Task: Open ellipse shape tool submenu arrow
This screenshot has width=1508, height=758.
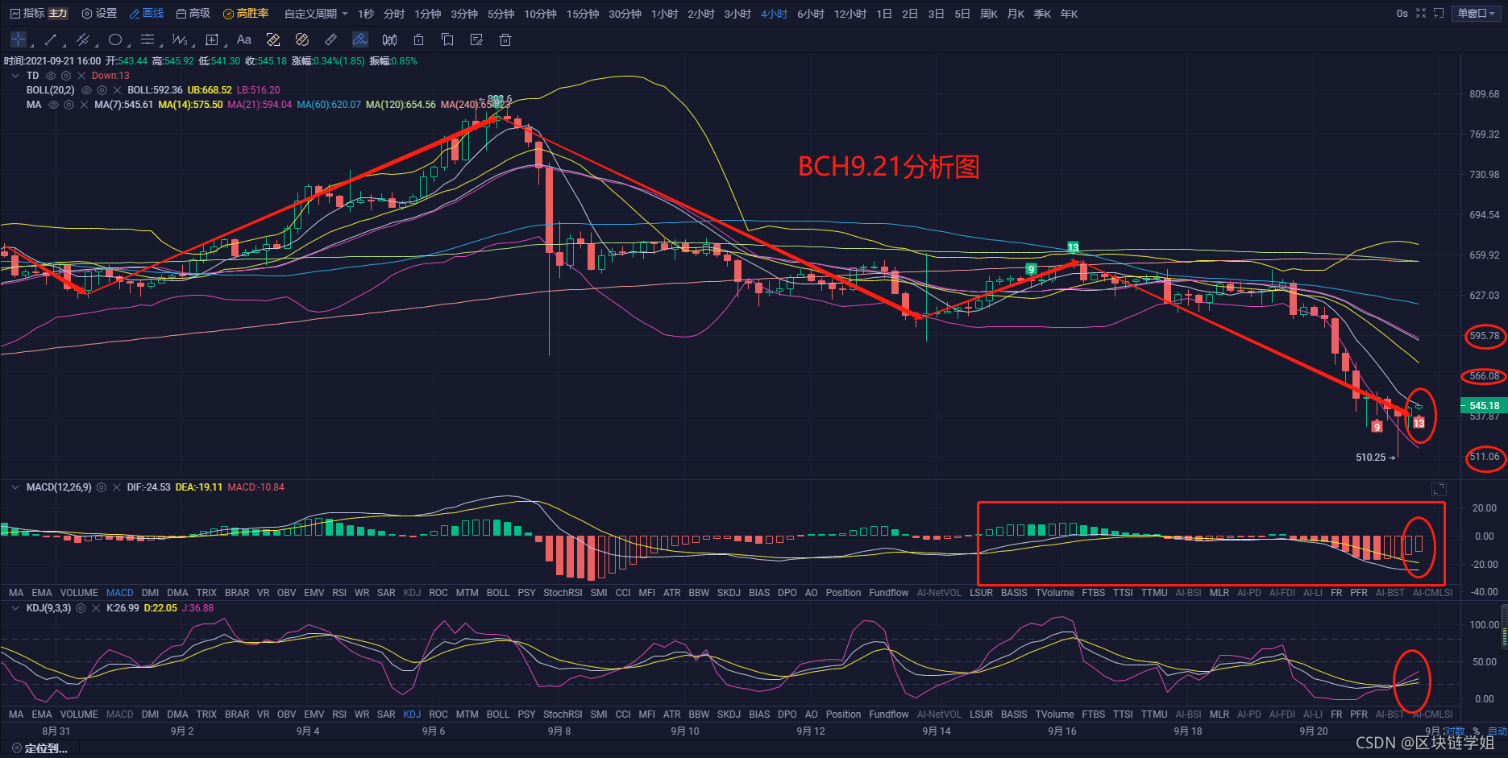Action: [129, 45]
